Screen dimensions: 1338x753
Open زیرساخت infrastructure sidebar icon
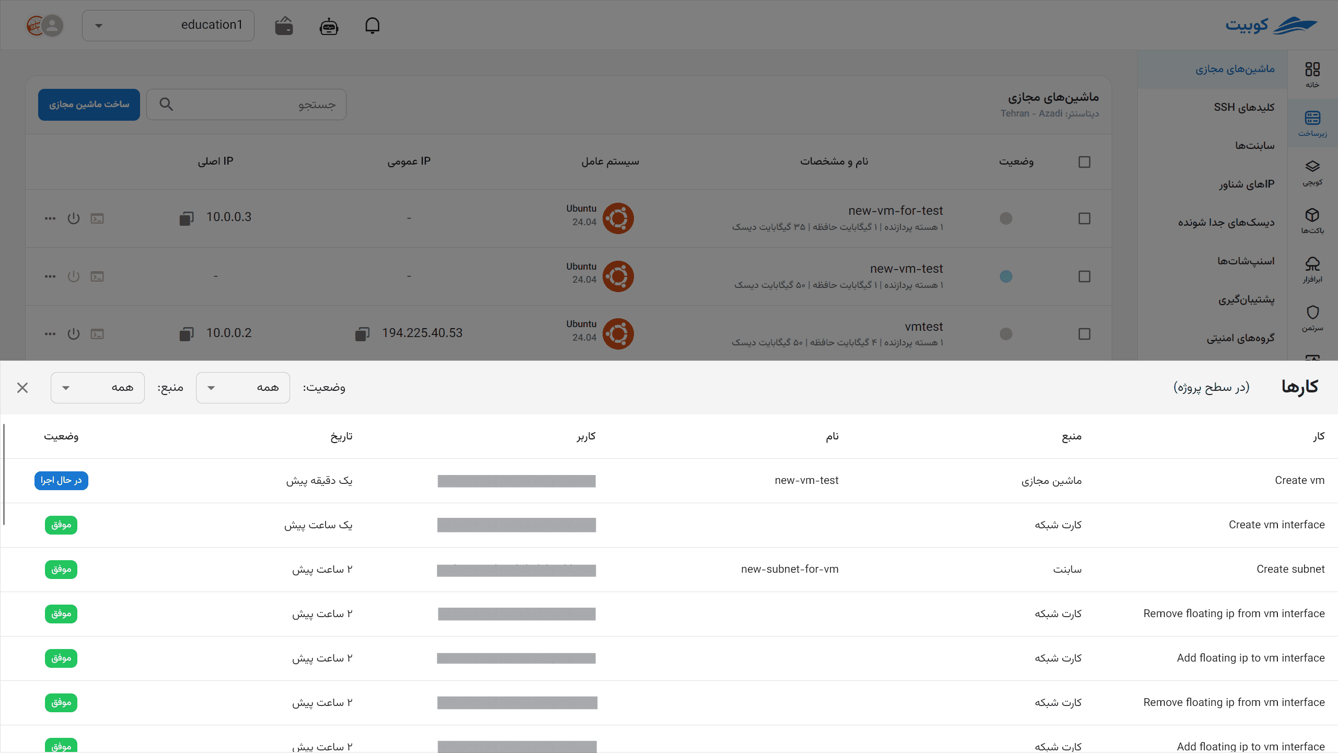tap(1312, 123)
